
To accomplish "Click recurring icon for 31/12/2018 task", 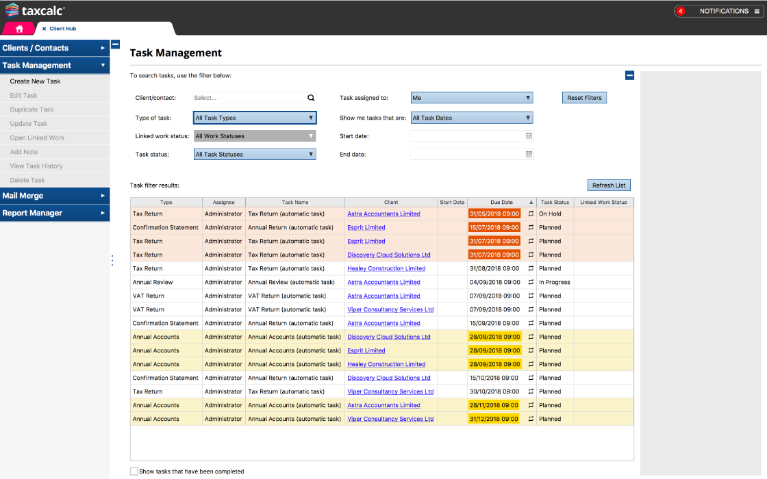I will tap(531, 419).
